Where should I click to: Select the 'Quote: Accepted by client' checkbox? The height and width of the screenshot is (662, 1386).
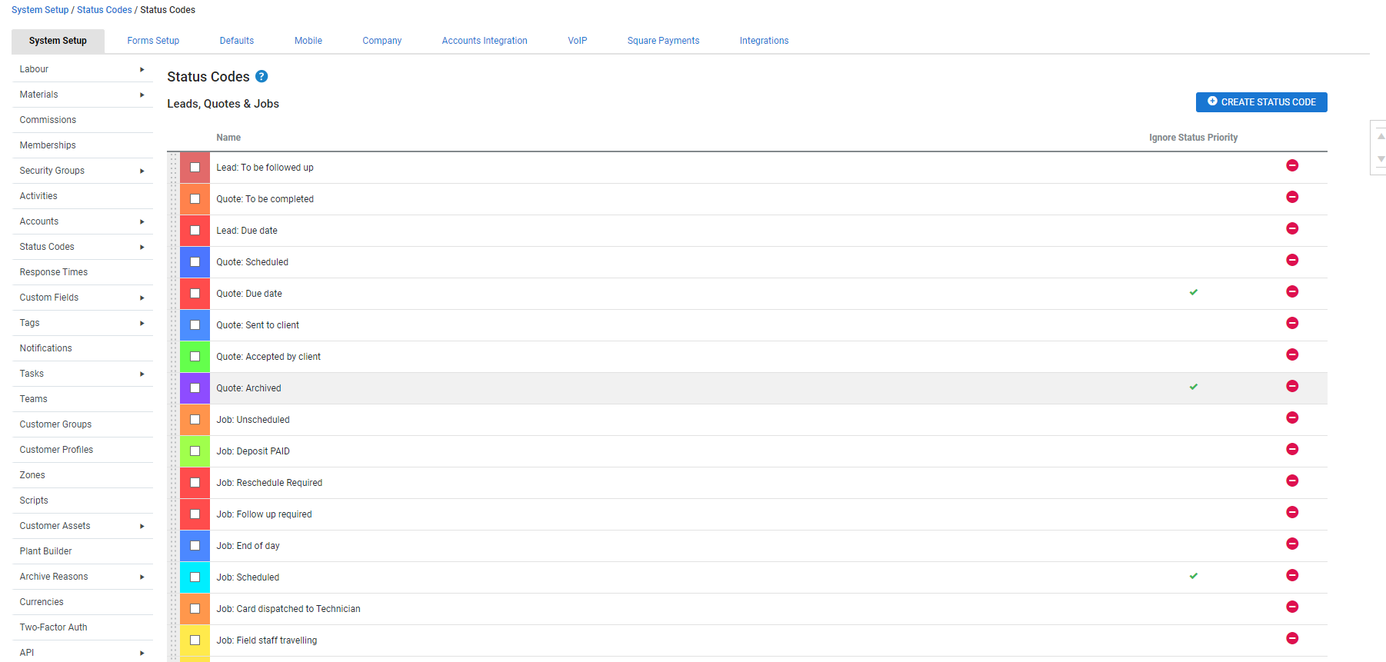point(195,357)
